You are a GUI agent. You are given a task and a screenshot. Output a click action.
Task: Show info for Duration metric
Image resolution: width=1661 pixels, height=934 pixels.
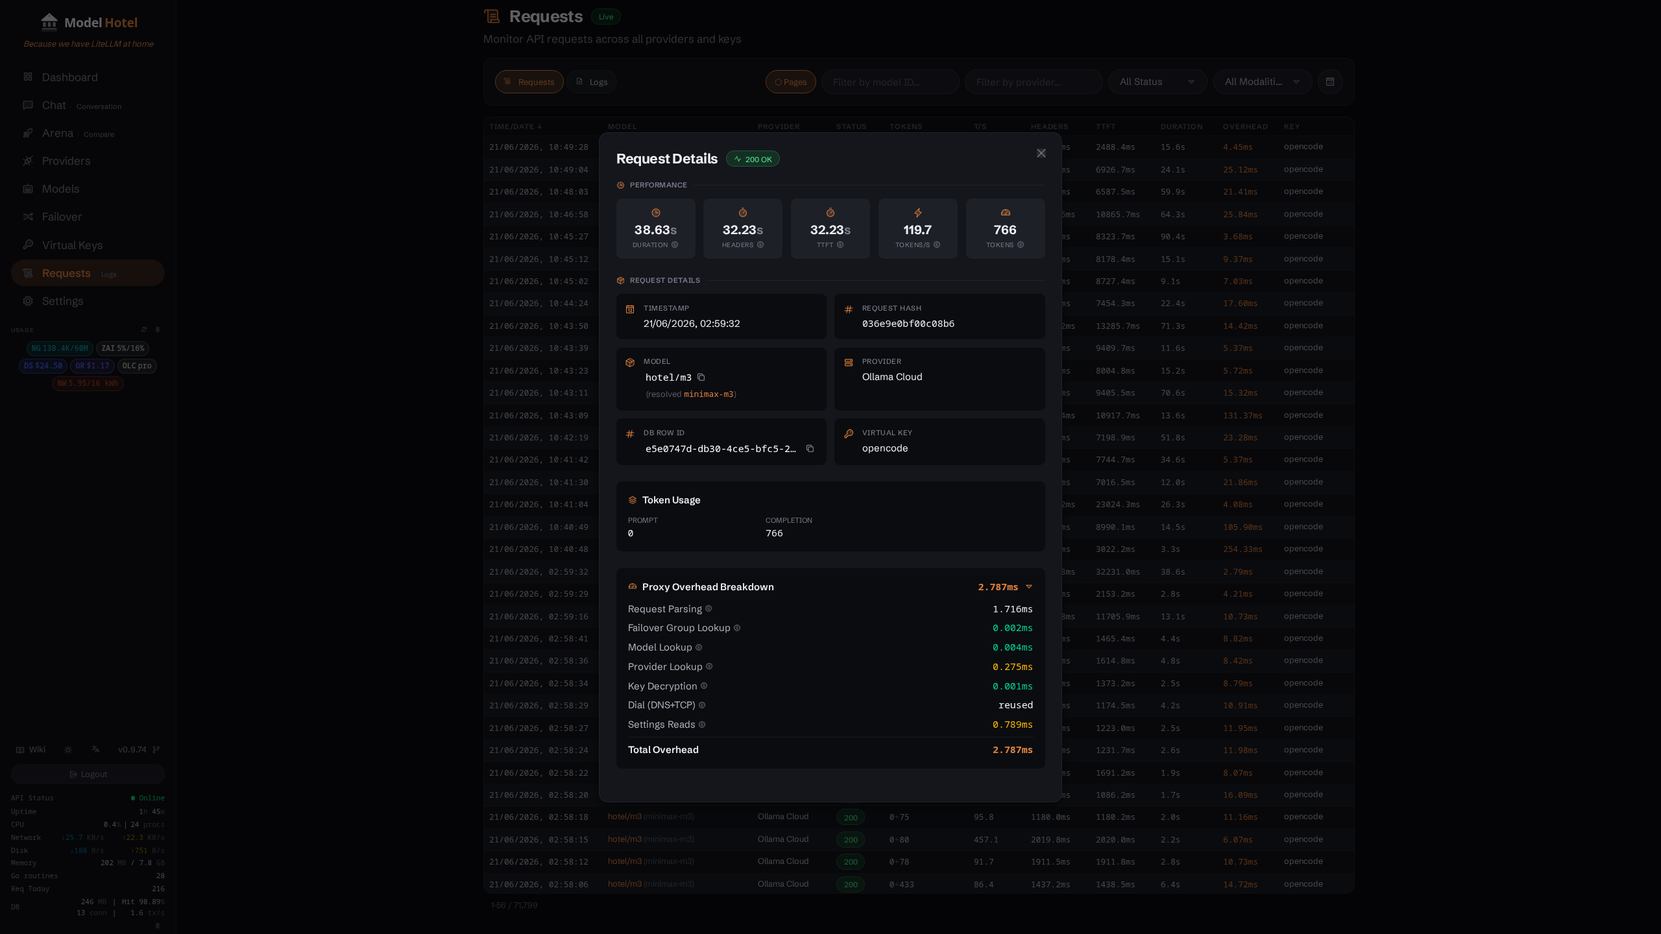point(675,245)
